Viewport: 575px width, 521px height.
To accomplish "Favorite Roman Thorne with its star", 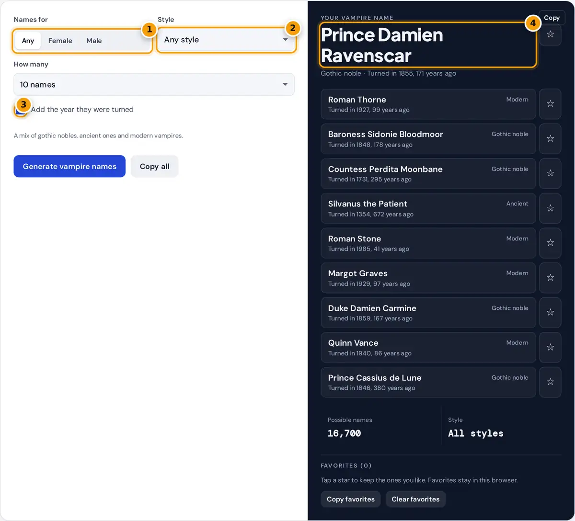I will coord(550,103).
